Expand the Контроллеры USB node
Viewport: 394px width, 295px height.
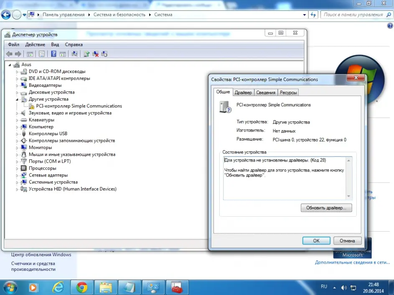(17, 134)
